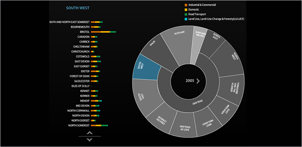
Task: Click the yellow Domestic legend swatch
Action: 185,9
